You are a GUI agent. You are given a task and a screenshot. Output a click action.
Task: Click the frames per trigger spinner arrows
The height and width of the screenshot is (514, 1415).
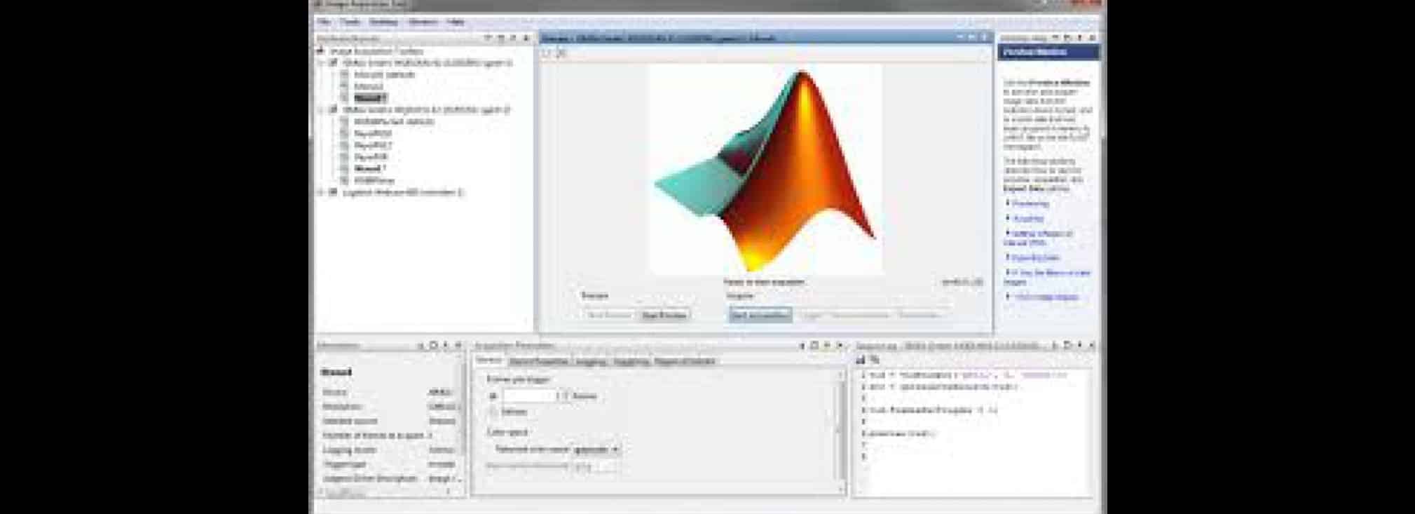[565, 396]
